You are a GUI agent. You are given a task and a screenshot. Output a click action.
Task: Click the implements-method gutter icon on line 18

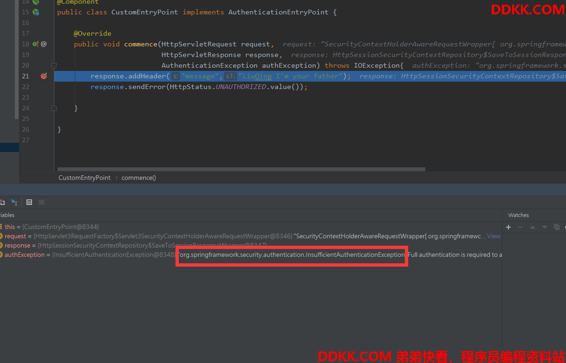coord(36,44)
